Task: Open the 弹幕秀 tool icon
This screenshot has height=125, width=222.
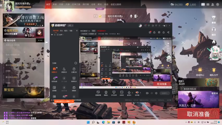Action: (74, 89)
